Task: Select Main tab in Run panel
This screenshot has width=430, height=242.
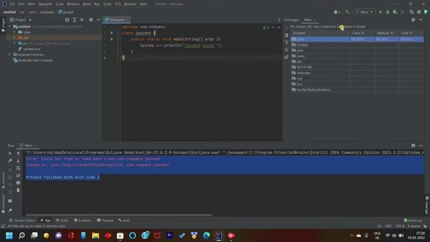Action: 28,145
